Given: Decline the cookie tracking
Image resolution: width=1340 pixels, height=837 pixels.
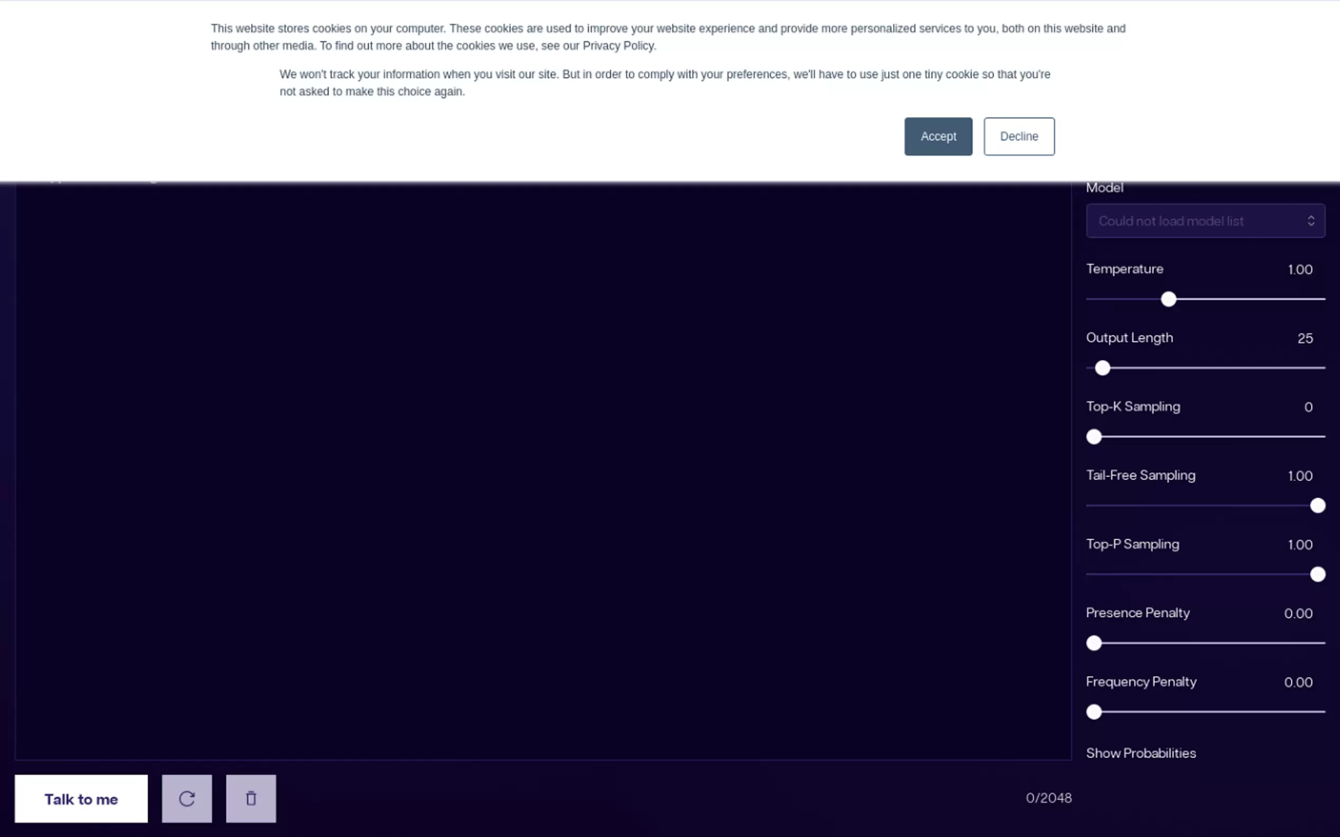Looking at the screenshot, I should (x=1019, y=136).
